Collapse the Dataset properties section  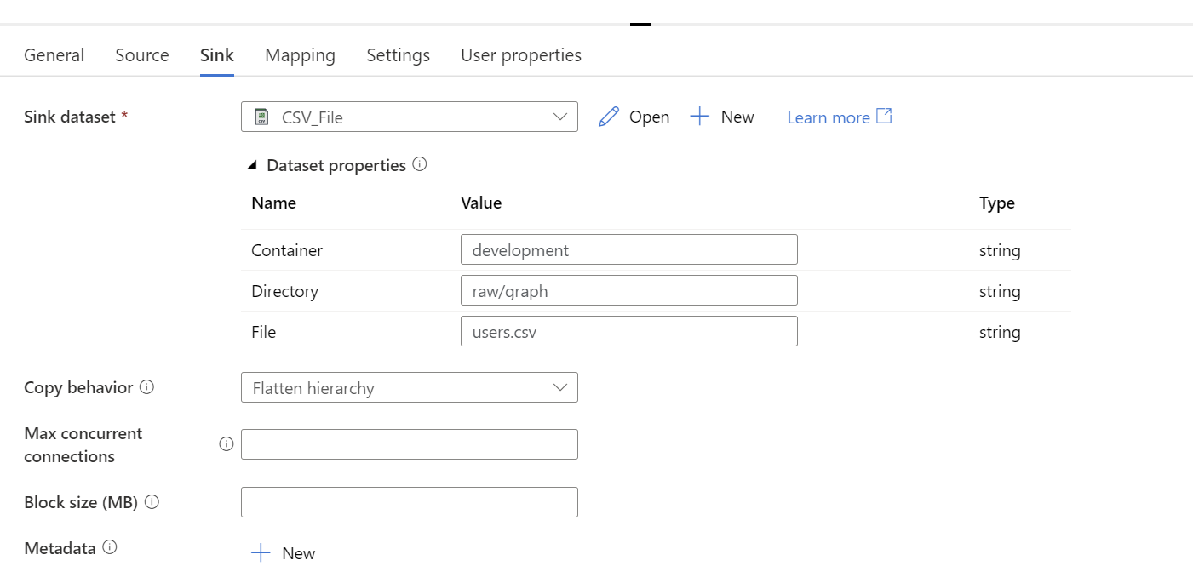pos(252,165)
